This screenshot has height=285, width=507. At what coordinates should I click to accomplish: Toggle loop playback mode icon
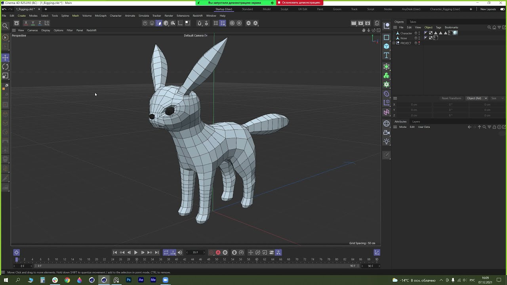tap(166, 253)
